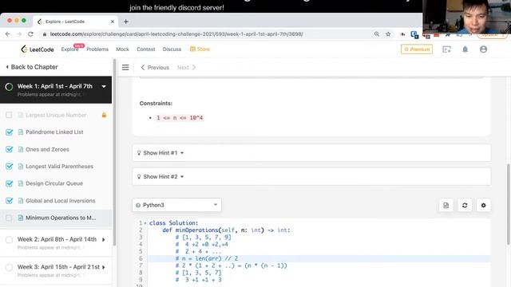Viewport: 511px width, 287px height.
Task: Toggle the Ones and Zeroes checkbox
Action: (9, 149)
